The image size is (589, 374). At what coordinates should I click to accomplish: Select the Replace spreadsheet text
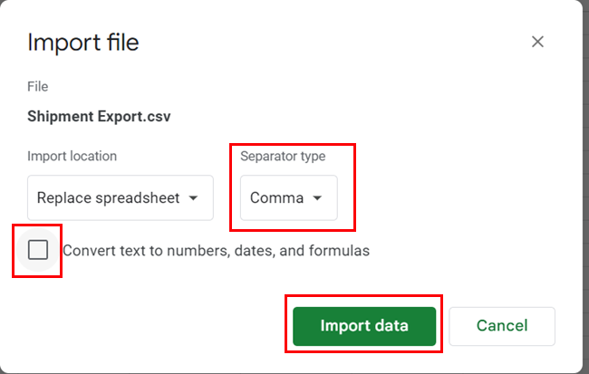pos(108,197)
